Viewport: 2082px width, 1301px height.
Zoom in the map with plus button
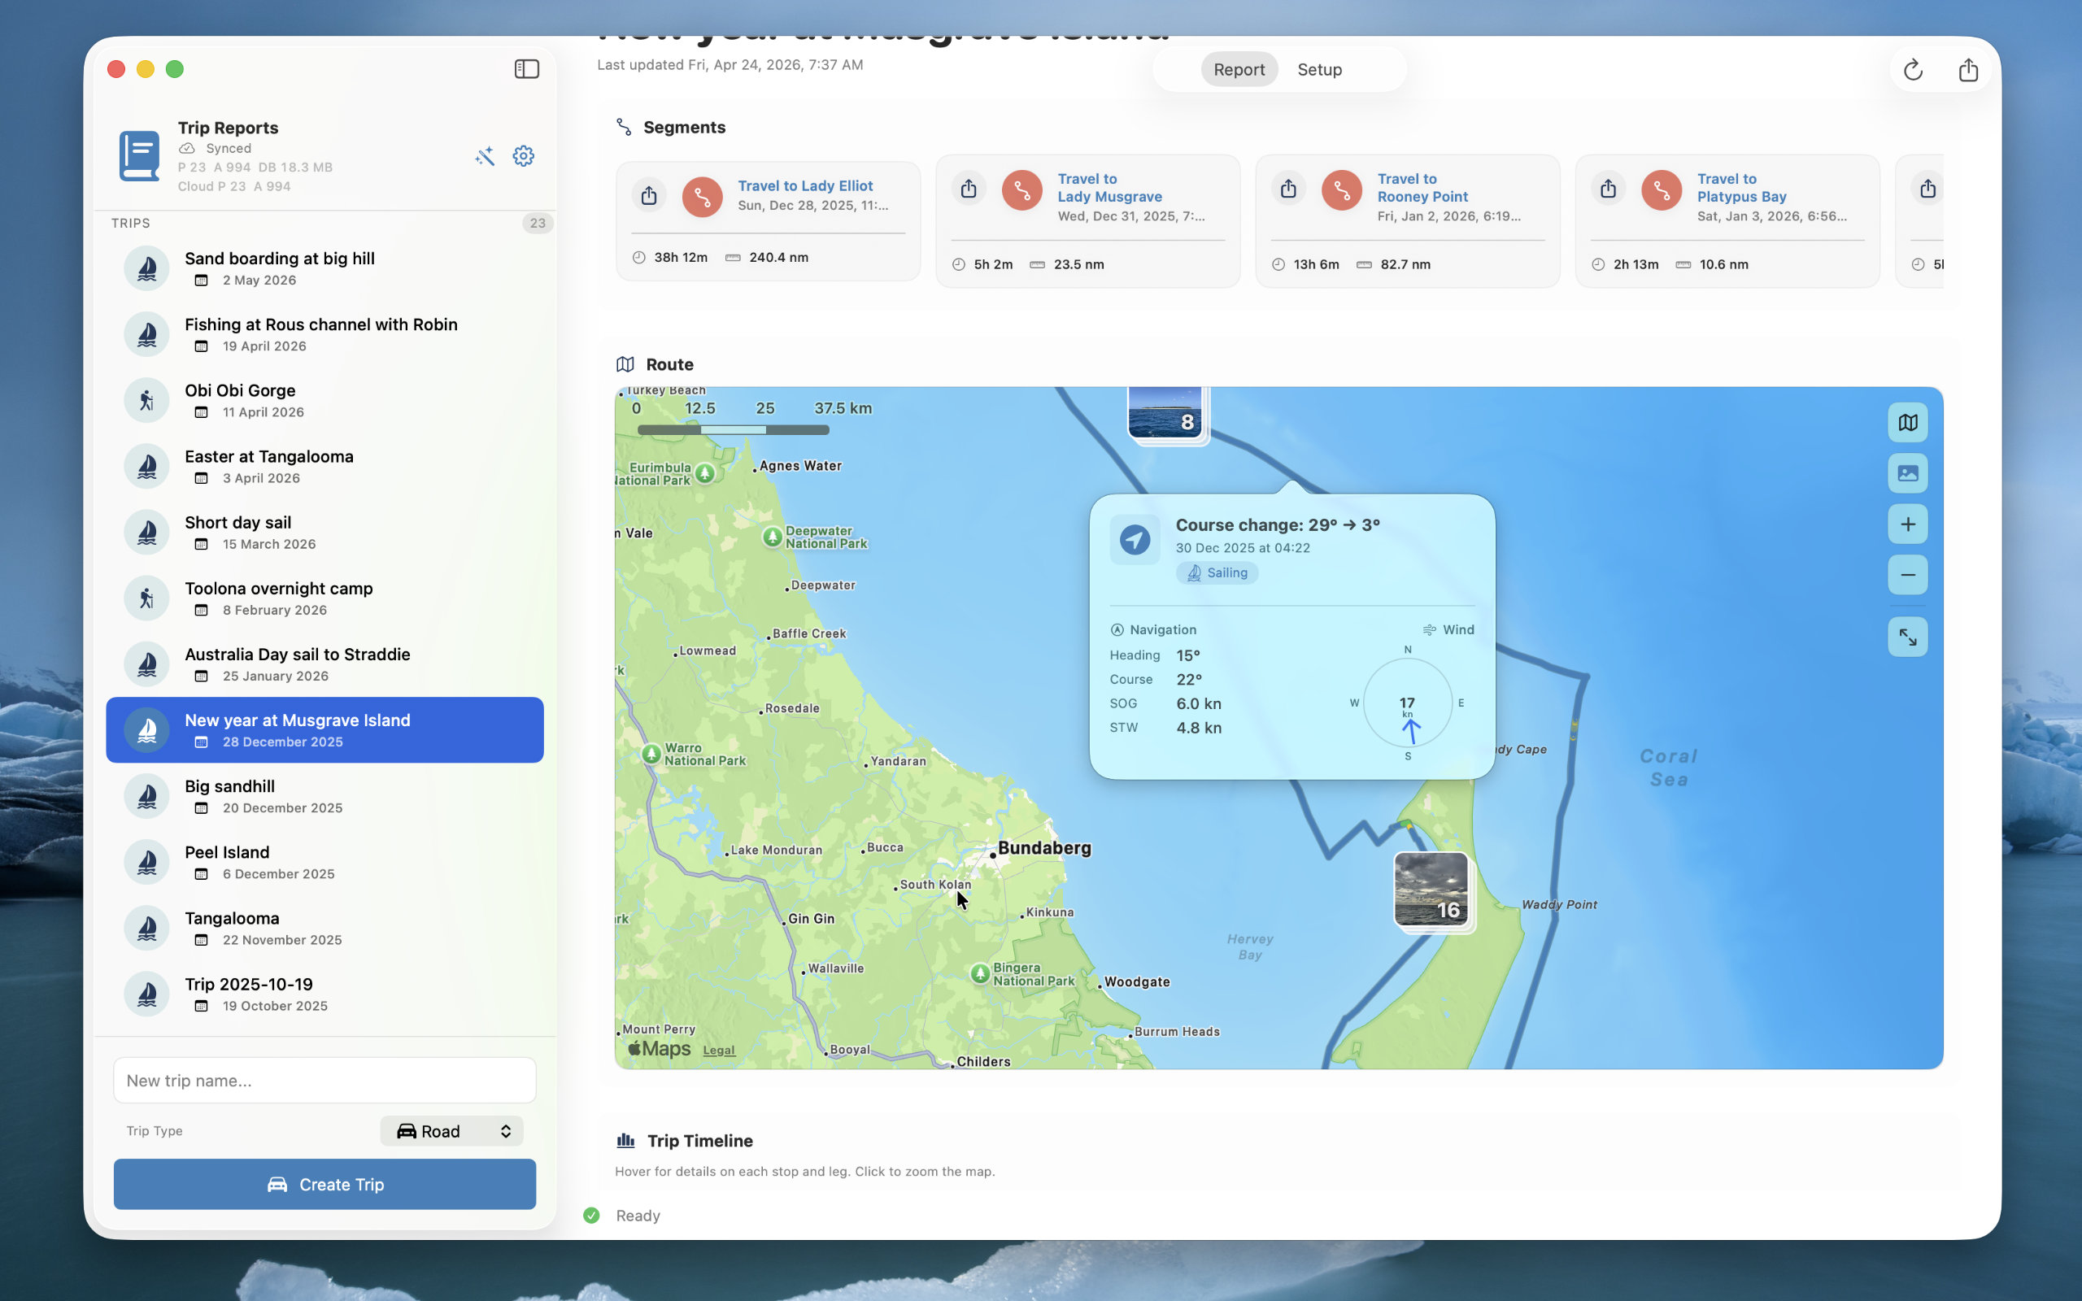(x=1907, y=524)
